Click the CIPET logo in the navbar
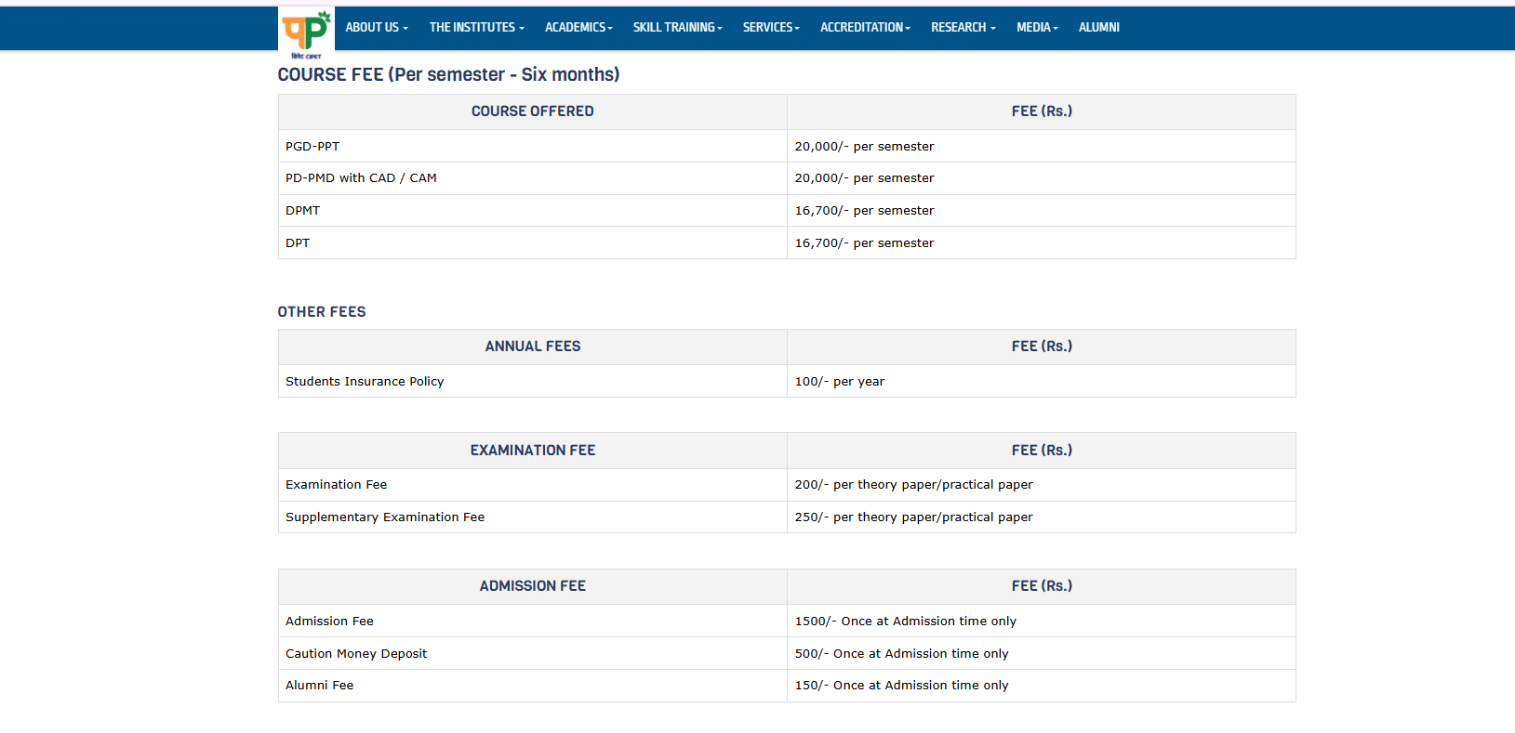The image size is (1515, 733). (306, 33)
